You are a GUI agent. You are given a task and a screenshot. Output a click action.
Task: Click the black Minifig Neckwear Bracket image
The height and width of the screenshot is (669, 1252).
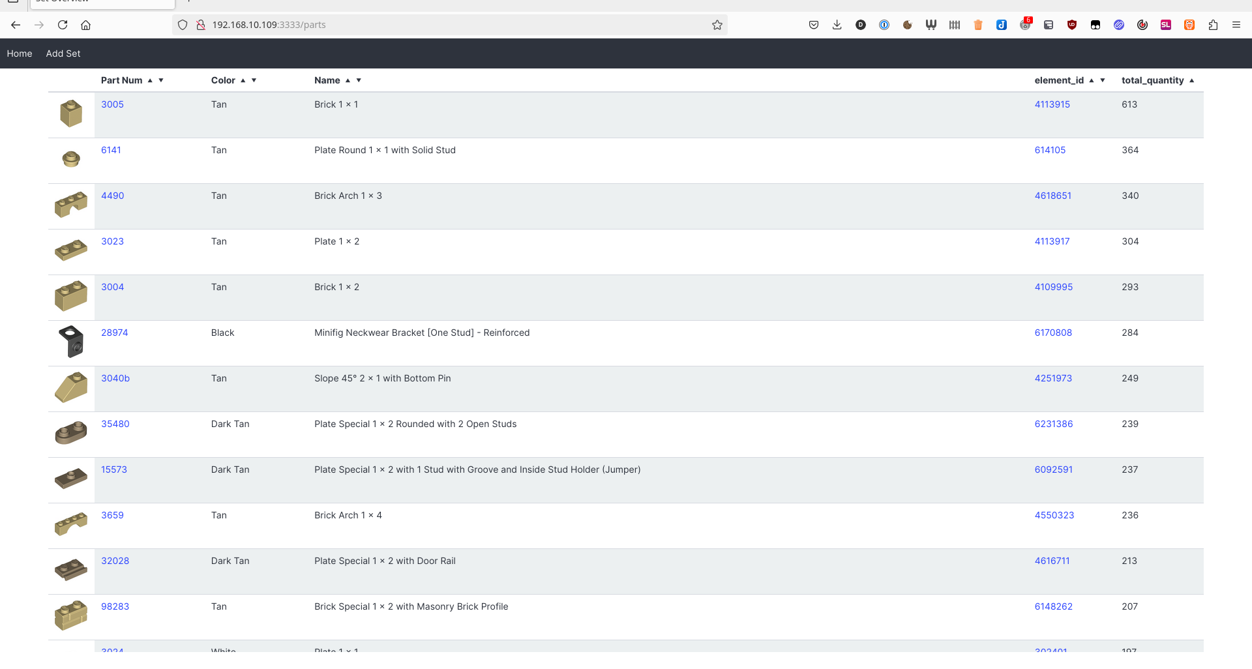tap(71, 342)
